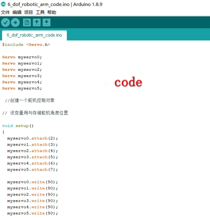
Task: Open the 编辑 menu
Action: [17, 12]
